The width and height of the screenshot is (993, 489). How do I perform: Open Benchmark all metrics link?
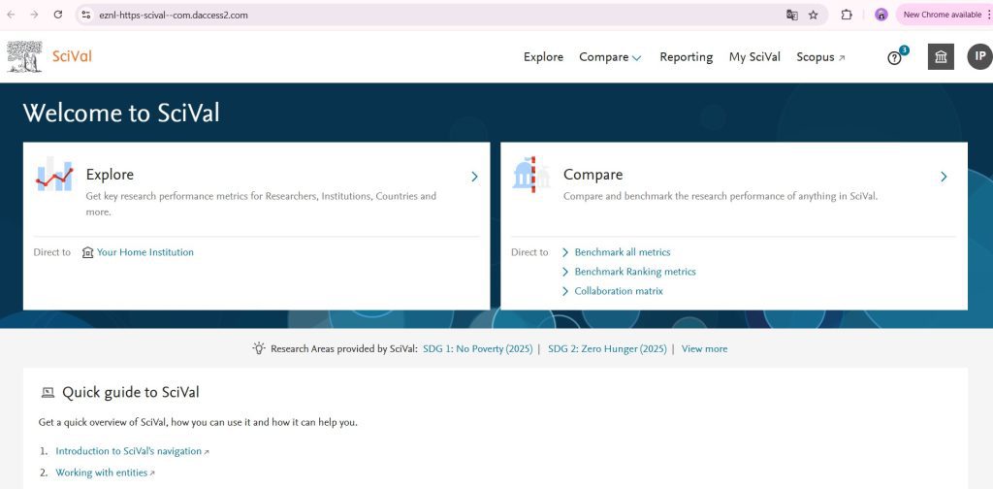[x=622, y=252]
